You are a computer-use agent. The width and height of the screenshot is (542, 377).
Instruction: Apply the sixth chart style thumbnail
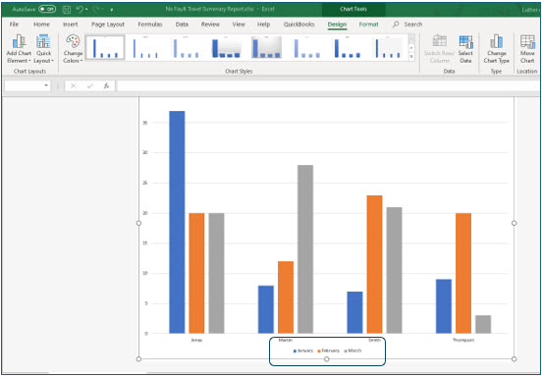tap(307, 47)
